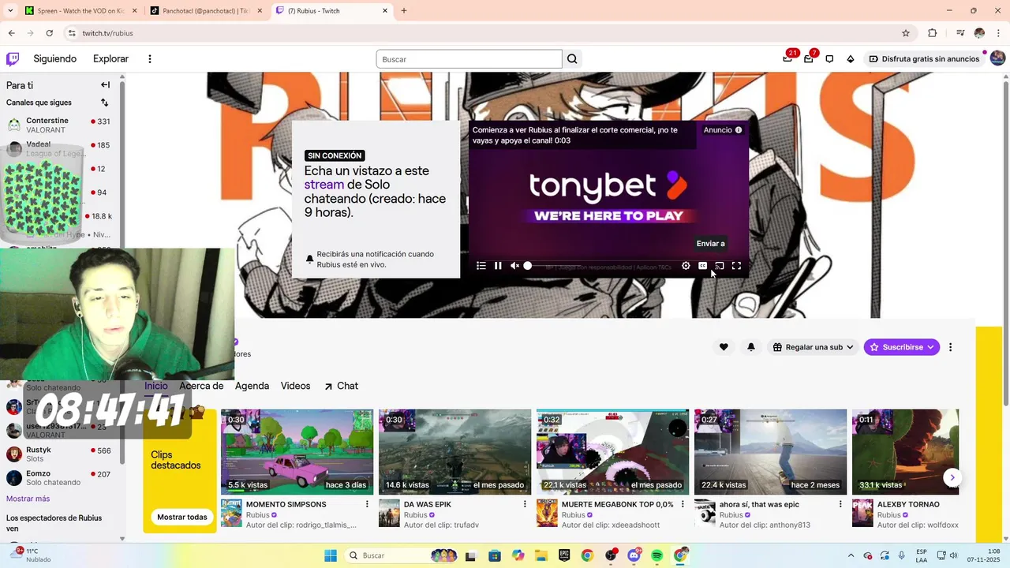Follow or unfollow with the heart button
Image resolution: width=1010 pixels, height=568 pixels.
tap(724, 347)
